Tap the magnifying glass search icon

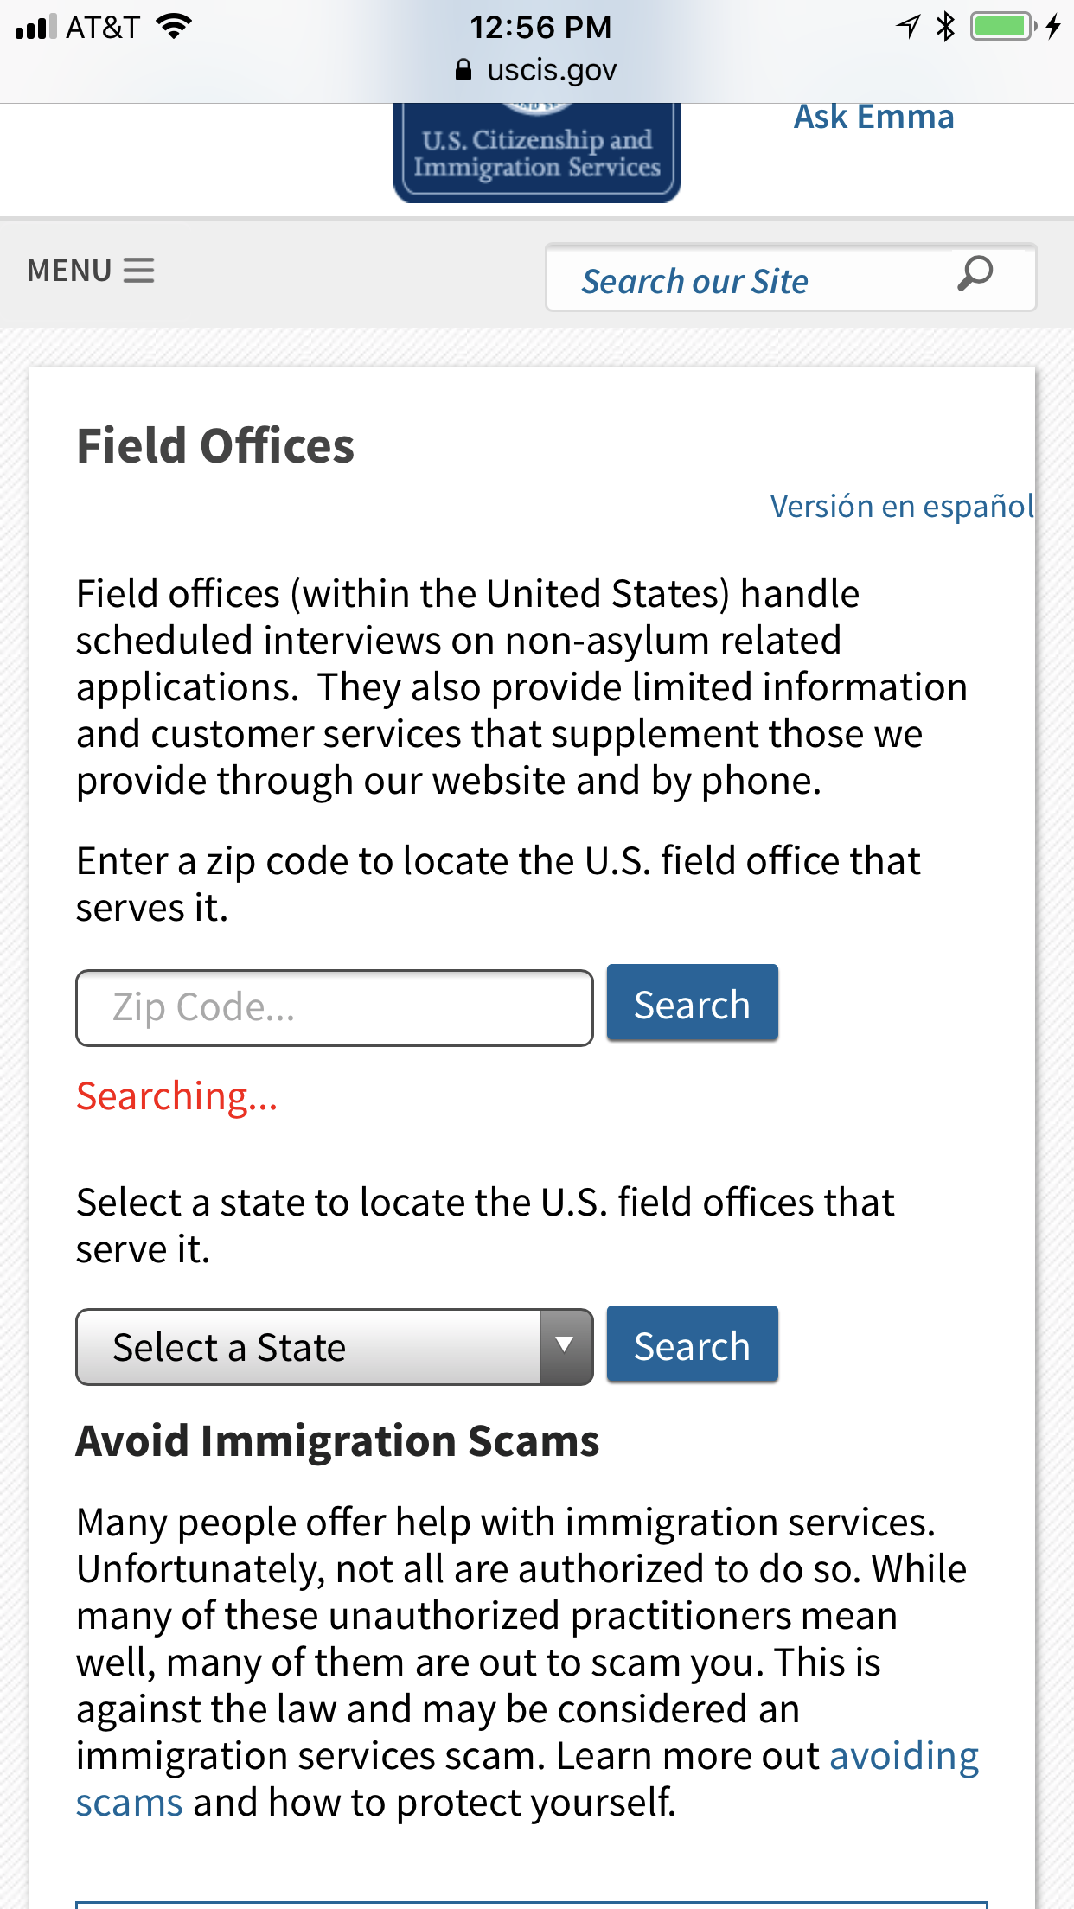[x=975, y=275]
